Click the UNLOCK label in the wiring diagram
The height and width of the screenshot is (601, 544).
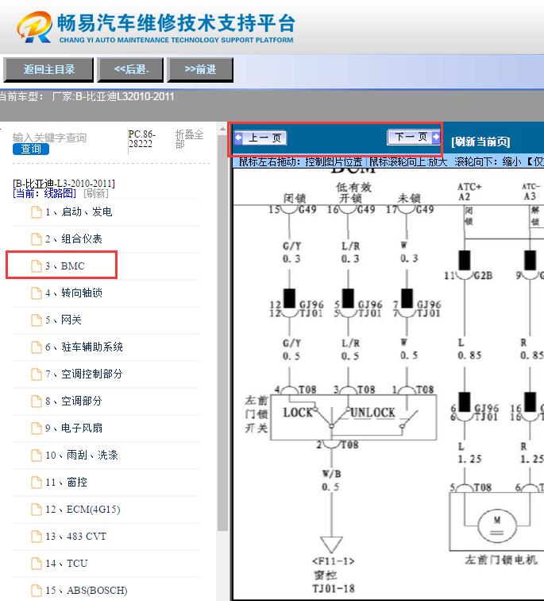372,413
